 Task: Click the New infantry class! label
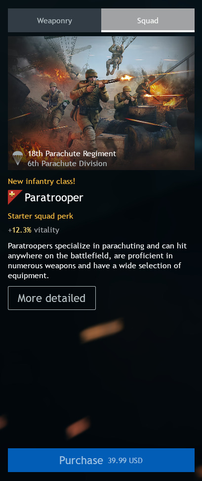tap(41, 181)
